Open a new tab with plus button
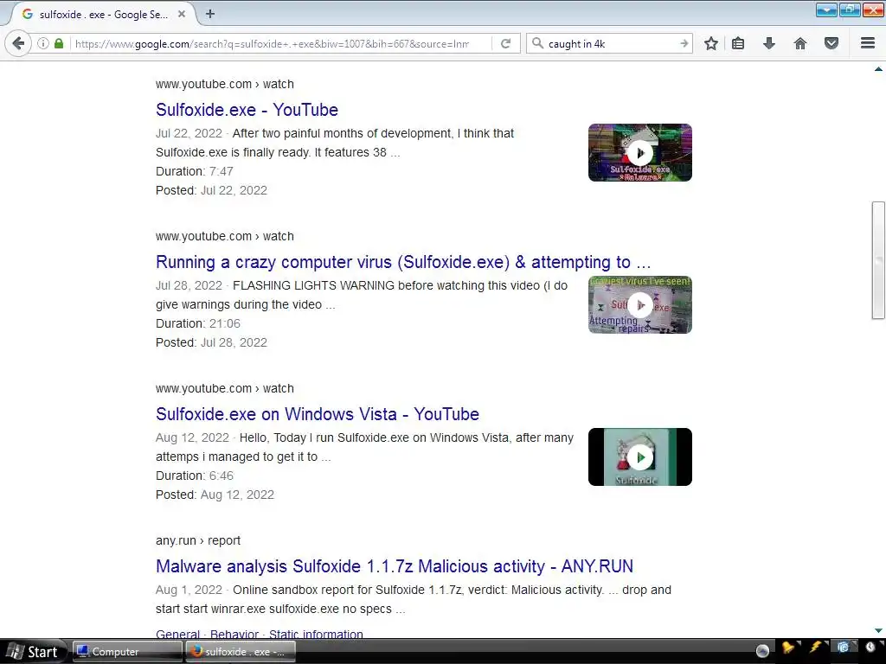This screenshot has height=664, width=886. click(x=210, y=14)
